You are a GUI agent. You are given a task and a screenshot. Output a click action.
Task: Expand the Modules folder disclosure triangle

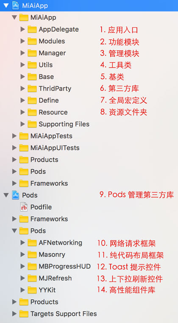coord(23,41)
